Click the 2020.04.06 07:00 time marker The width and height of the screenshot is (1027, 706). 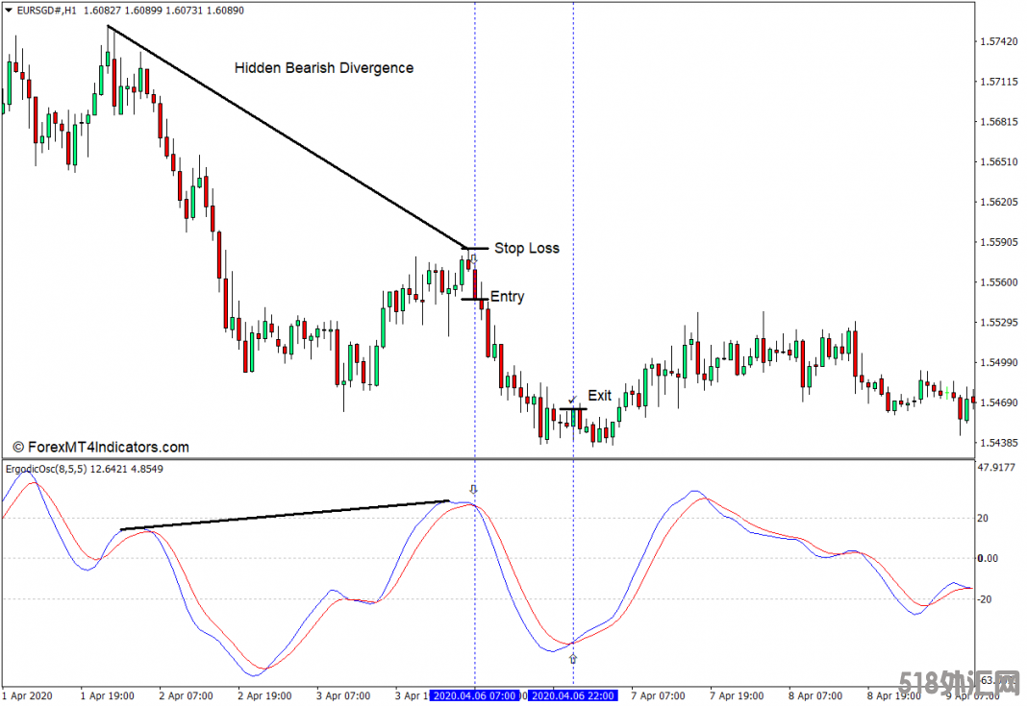coord(475,695)
